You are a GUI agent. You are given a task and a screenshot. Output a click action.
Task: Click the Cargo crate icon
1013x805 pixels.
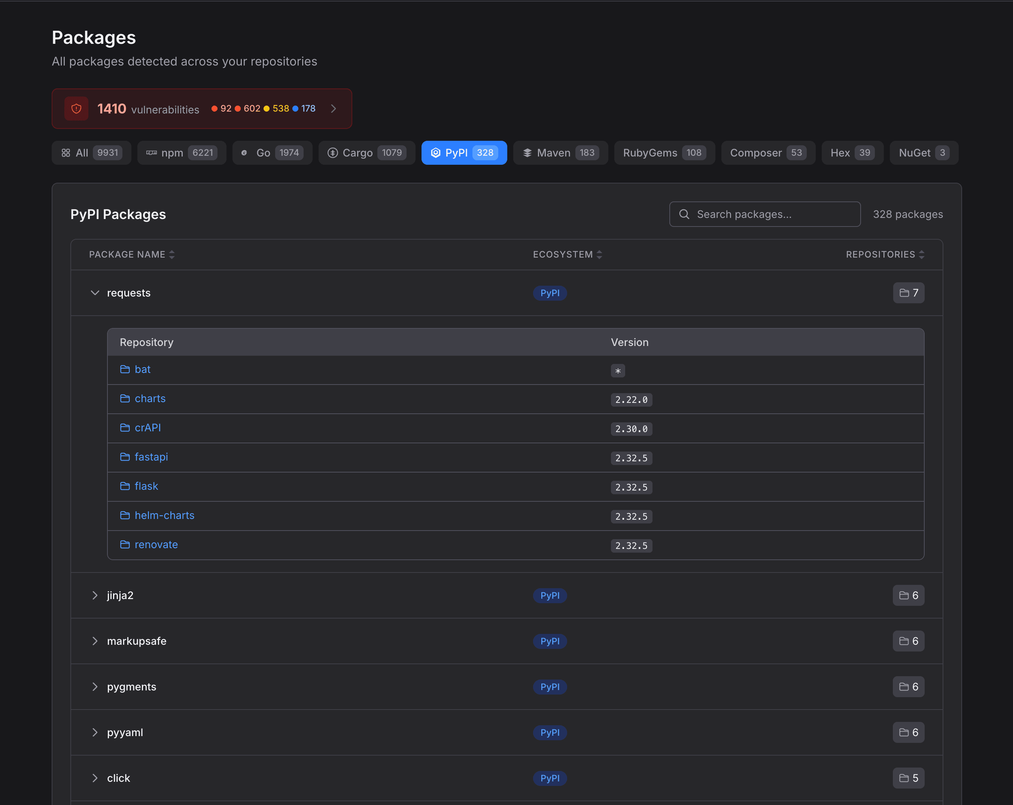334,152
